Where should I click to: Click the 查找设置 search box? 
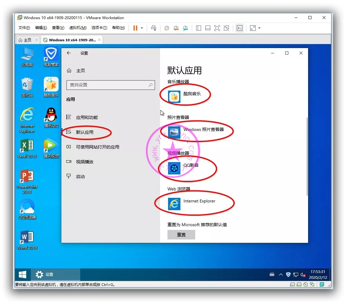tap(109, 85)
